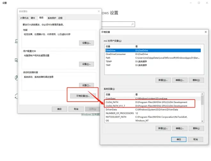Click the system variables scrollbar up arrow
211x161 pixels.
click(x=202, y=94)
